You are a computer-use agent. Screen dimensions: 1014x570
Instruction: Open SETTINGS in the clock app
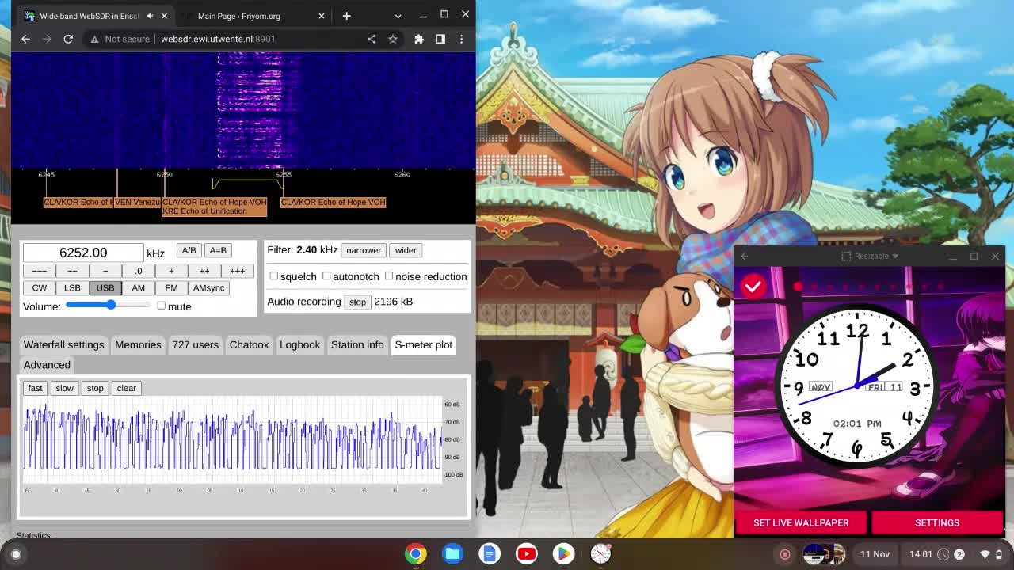(x=937, y=522)
